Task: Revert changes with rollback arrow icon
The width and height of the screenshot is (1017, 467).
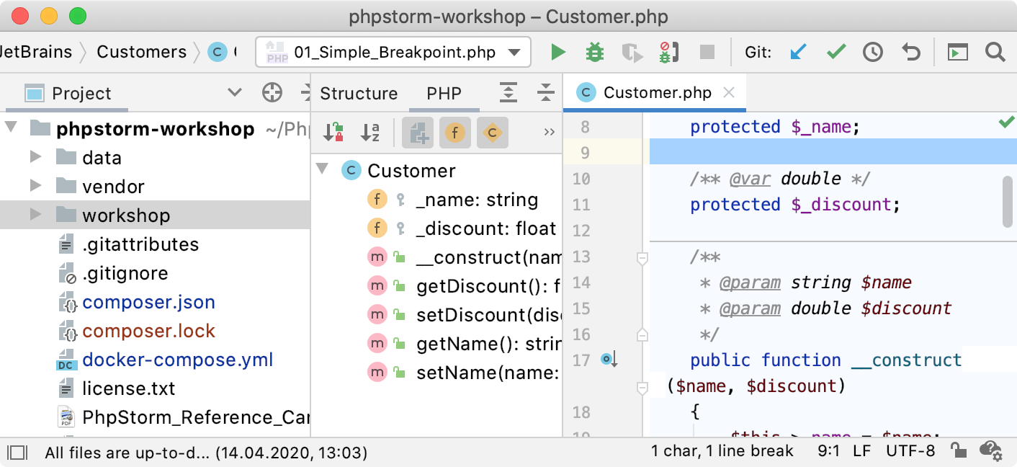Action: [x=911, y=52]
